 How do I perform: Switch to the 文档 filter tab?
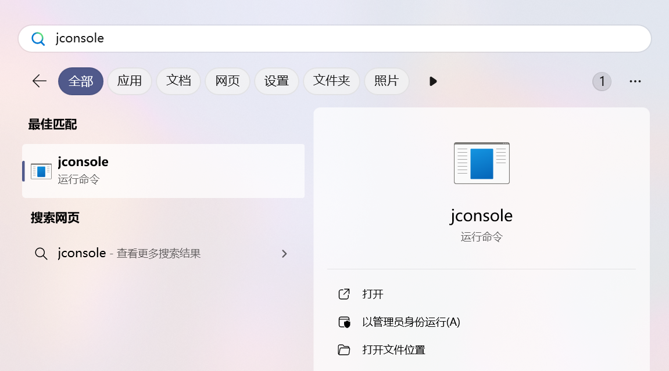click(178, 81)
